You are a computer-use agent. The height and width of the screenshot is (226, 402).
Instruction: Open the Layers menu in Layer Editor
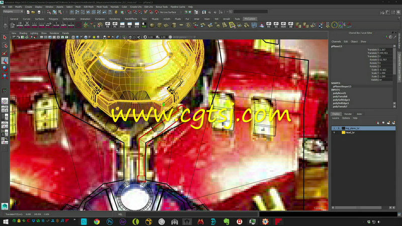(335, 118)
